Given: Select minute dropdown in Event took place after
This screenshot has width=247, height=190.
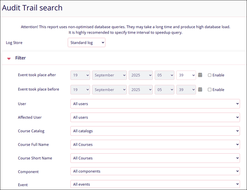Looking at the screenshot, I should (186, 75).
